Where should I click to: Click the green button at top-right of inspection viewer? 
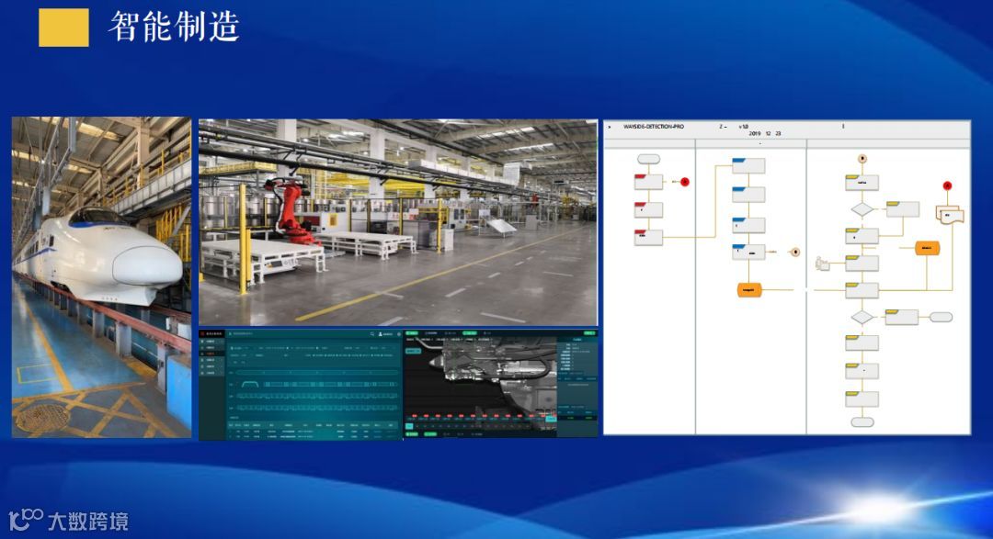point(589,332)
